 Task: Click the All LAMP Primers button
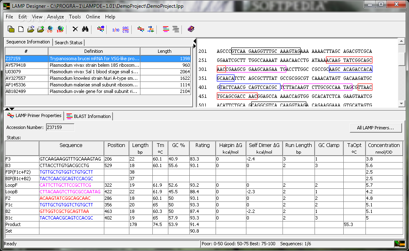pyautogui.click(x=375, y=128)
